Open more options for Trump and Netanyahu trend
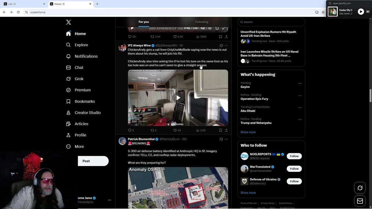372x209 pixels. pos(300,120)
